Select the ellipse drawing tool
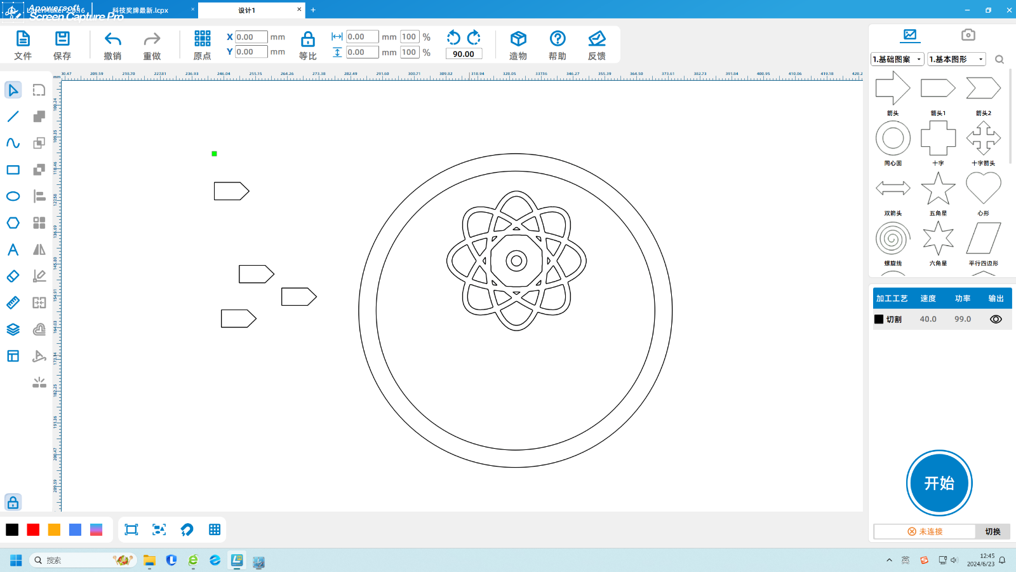The width and height of the screenshot is (1016, 572). (13, 196)
